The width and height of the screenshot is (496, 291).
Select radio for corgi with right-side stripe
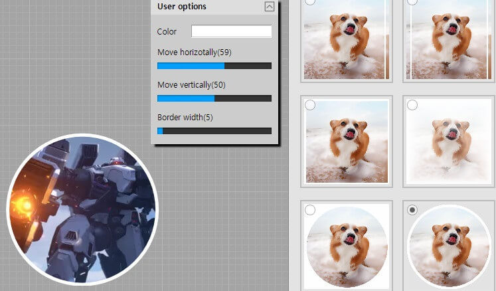point(310,2)
